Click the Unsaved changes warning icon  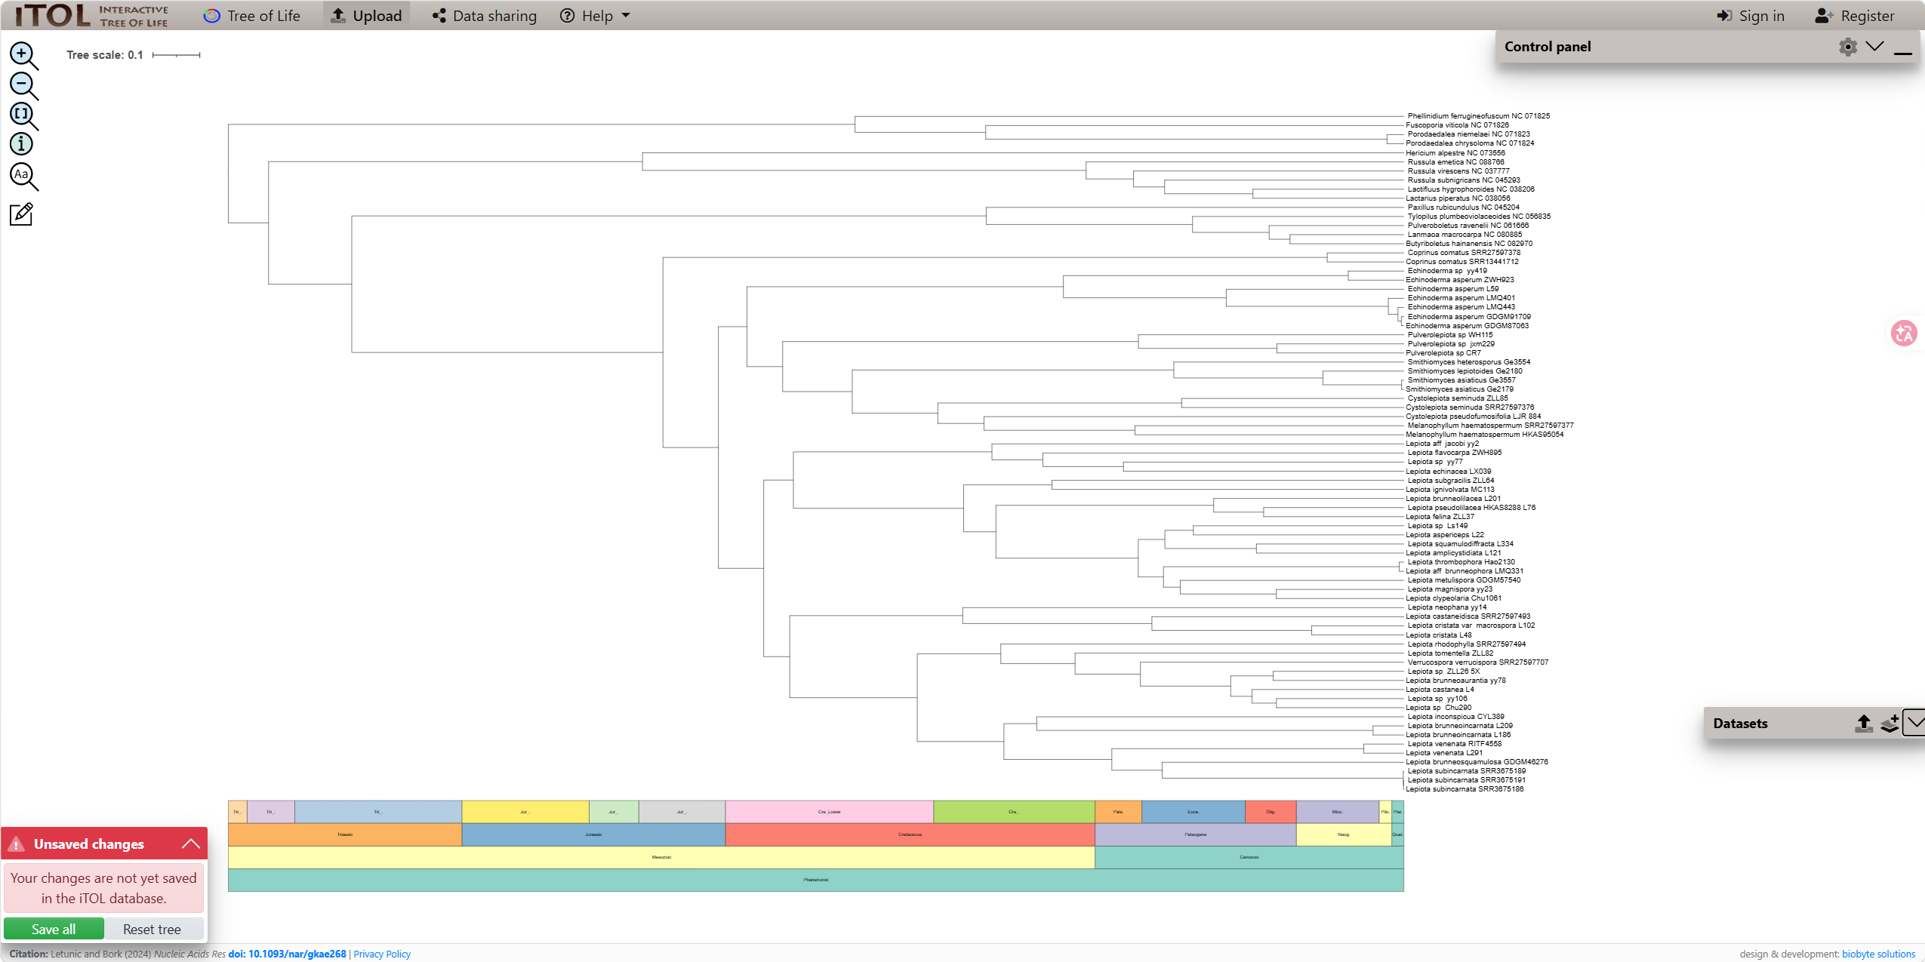pos(17,844)
